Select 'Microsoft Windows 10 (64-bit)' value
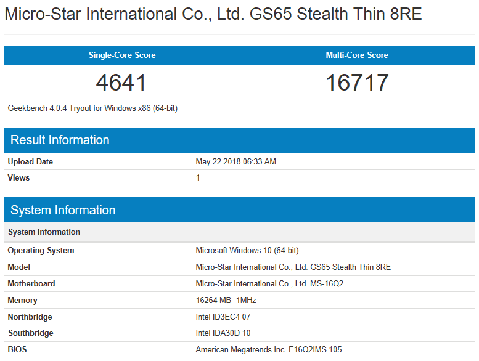 [247, 251]
